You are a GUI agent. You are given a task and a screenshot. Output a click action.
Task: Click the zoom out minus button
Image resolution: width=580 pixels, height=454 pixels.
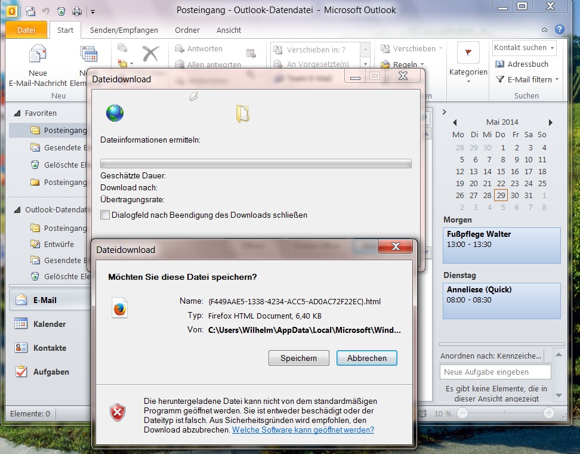(462, 413)
